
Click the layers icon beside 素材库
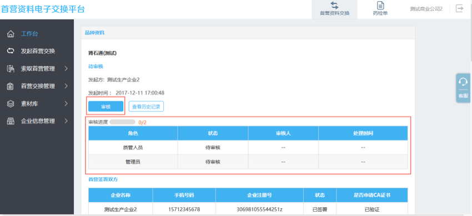coord(11,104)
